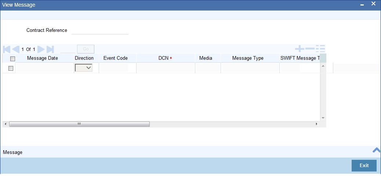Click the Message Date column header
Viewport: 381px width, 177px height.
point(43,58)
